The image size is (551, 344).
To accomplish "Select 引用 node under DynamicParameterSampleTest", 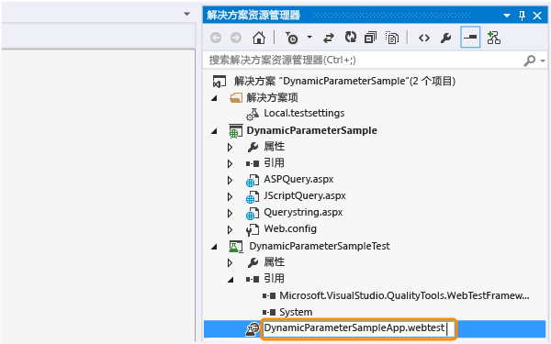I will 274,279.
